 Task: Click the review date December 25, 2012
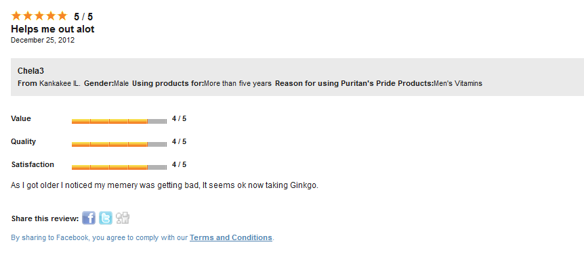click(43, 40)
